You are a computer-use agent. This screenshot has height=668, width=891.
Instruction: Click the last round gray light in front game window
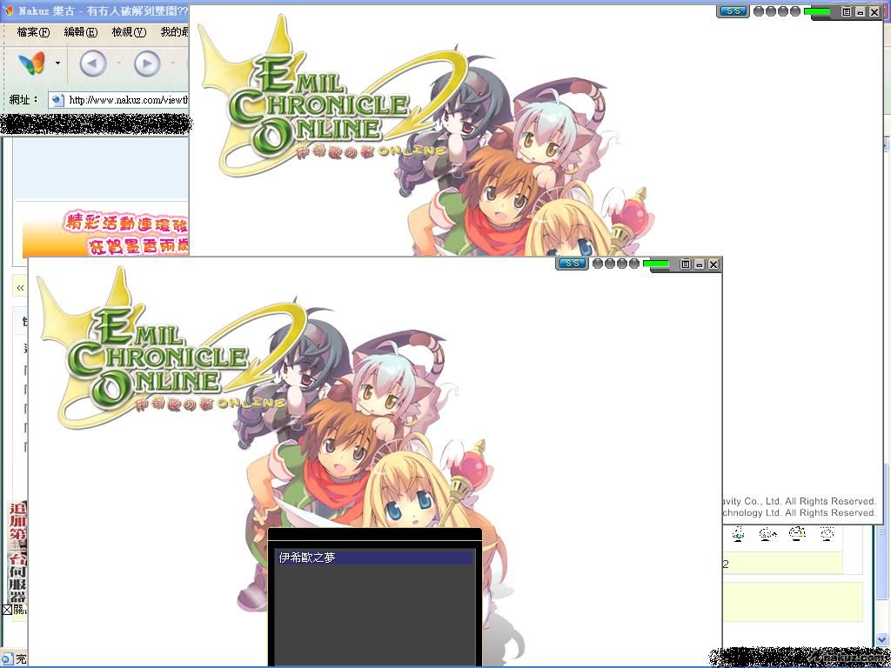pos(634,264)
